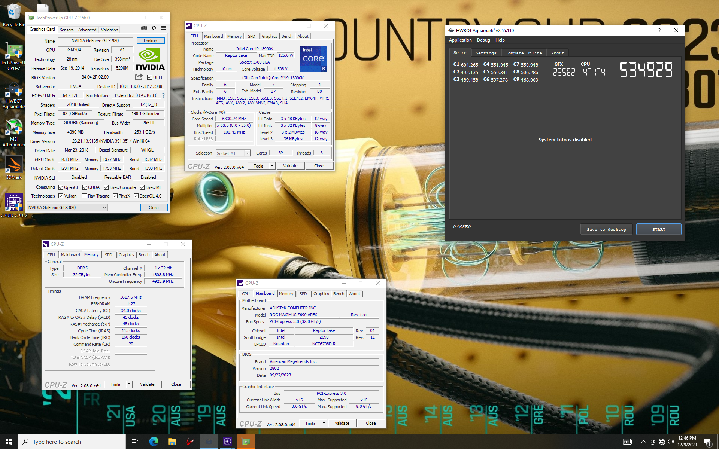Click DRAM Frequency value 3617.6 MHz
Image resolution: width=719 pixels, height=449 pixels.
point(131,297)
